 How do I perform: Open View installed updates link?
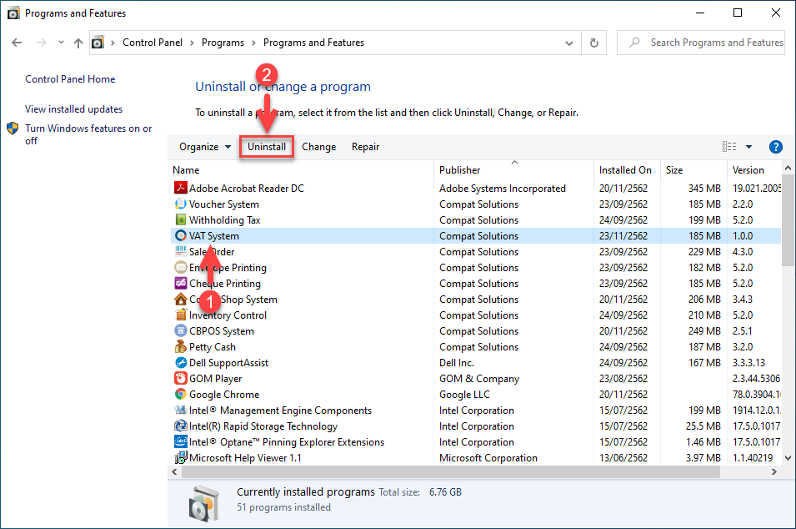pyautogui.click(x=73, y=109)
